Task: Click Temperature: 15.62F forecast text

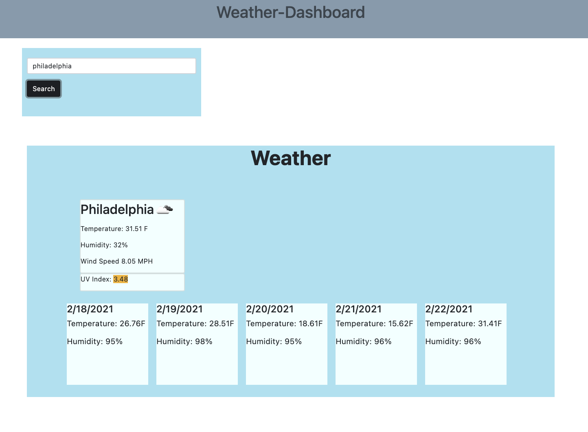Action: tap(375, 324)
